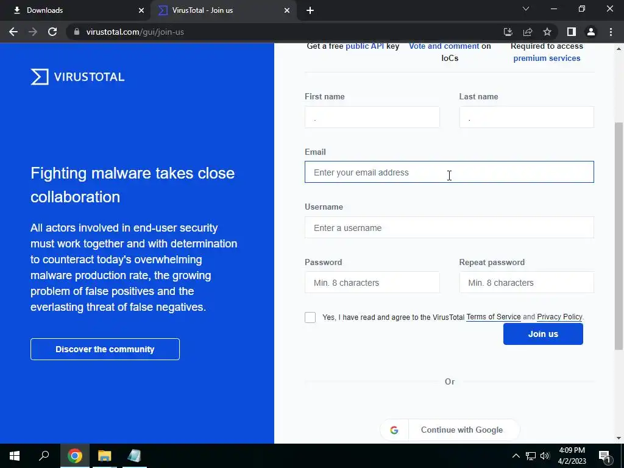The height and width of the screenshot is (468, 624).
Task: Click the Repeat password field
Action: [x=526, y=283]
